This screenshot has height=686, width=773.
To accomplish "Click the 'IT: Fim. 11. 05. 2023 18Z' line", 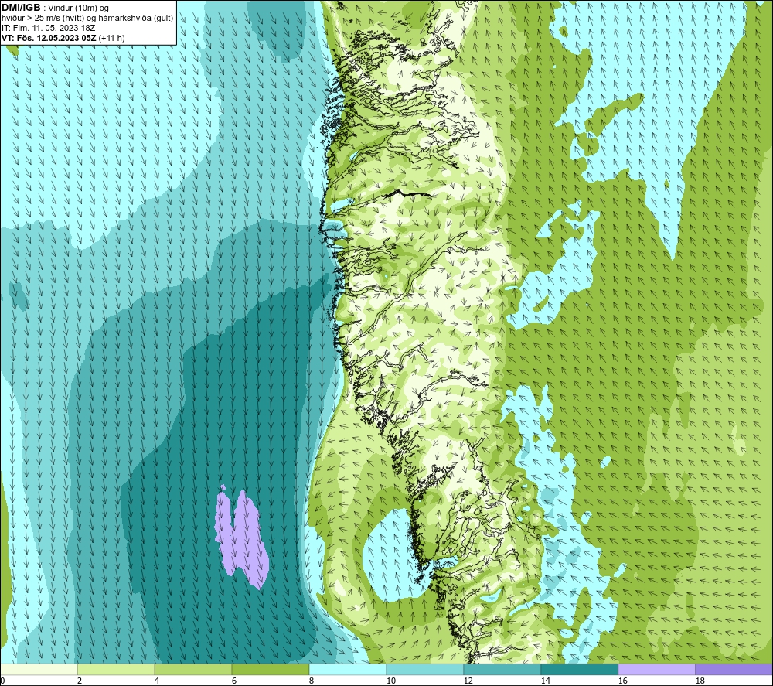I will pyautogui.click(x=48, y=28).
